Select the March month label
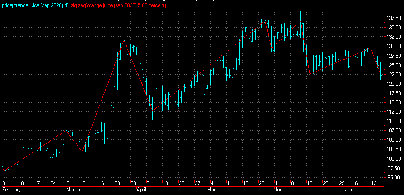The image size is (404, 195). tap(73, 190)
